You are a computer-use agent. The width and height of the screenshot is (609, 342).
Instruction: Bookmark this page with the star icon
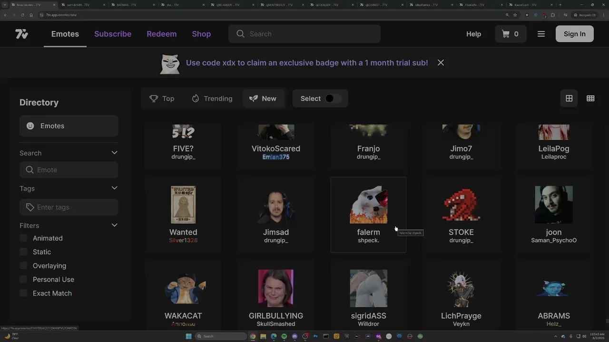[x=515, y=15]
